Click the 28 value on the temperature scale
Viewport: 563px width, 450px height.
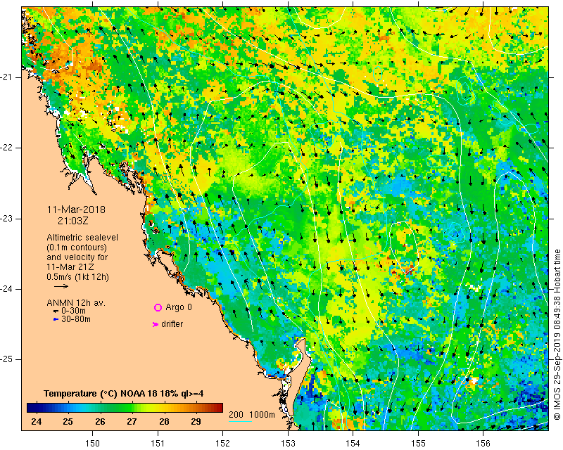[x=164, y=421]
